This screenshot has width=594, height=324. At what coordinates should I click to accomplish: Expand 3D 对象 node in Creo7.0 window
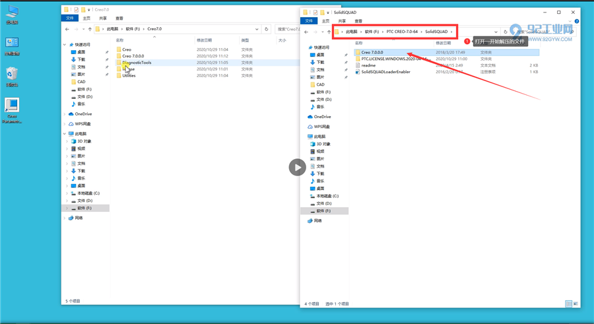tap(67, 141)
